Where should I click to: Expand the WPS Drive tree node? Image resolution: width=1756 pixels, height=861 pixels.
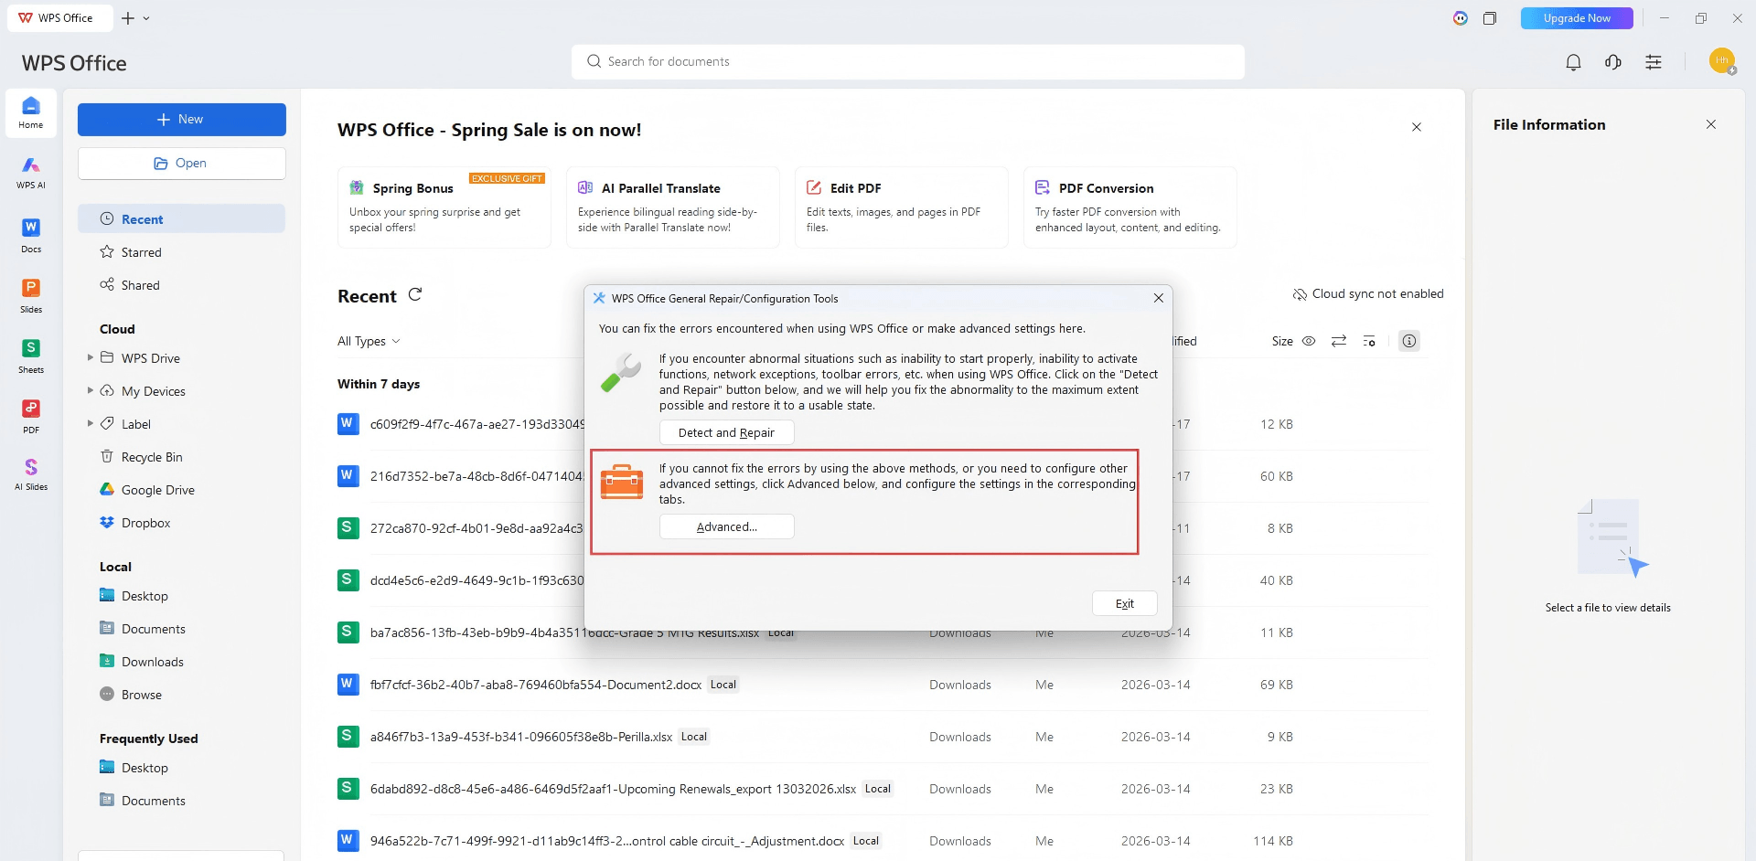coord(90,357)
